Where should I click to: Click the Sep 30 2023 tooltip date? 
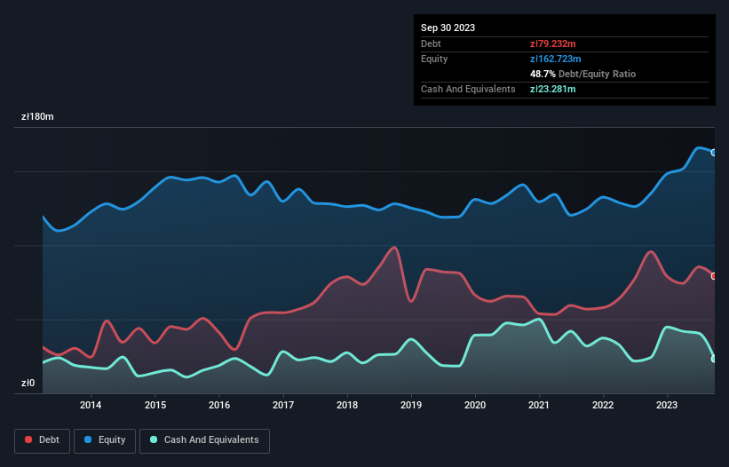448,28
